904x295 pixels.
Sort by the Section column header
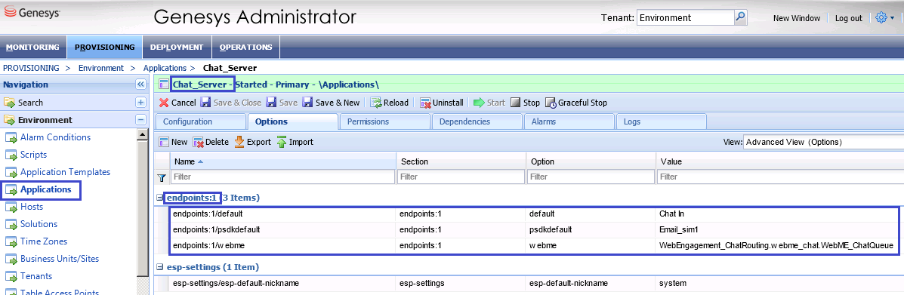[x=461, y=161]
